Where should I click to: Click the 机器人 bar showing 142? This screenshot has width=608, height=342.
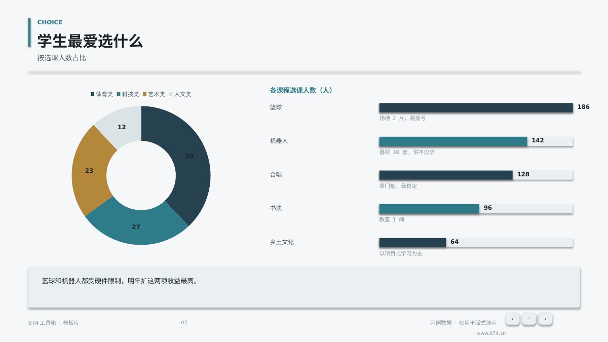coord(453,141)
